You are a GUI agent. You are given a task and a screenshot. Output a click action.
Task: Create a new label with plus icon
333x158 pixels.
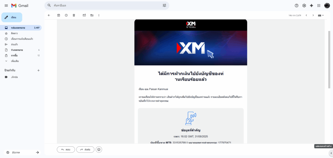(38, 70)
